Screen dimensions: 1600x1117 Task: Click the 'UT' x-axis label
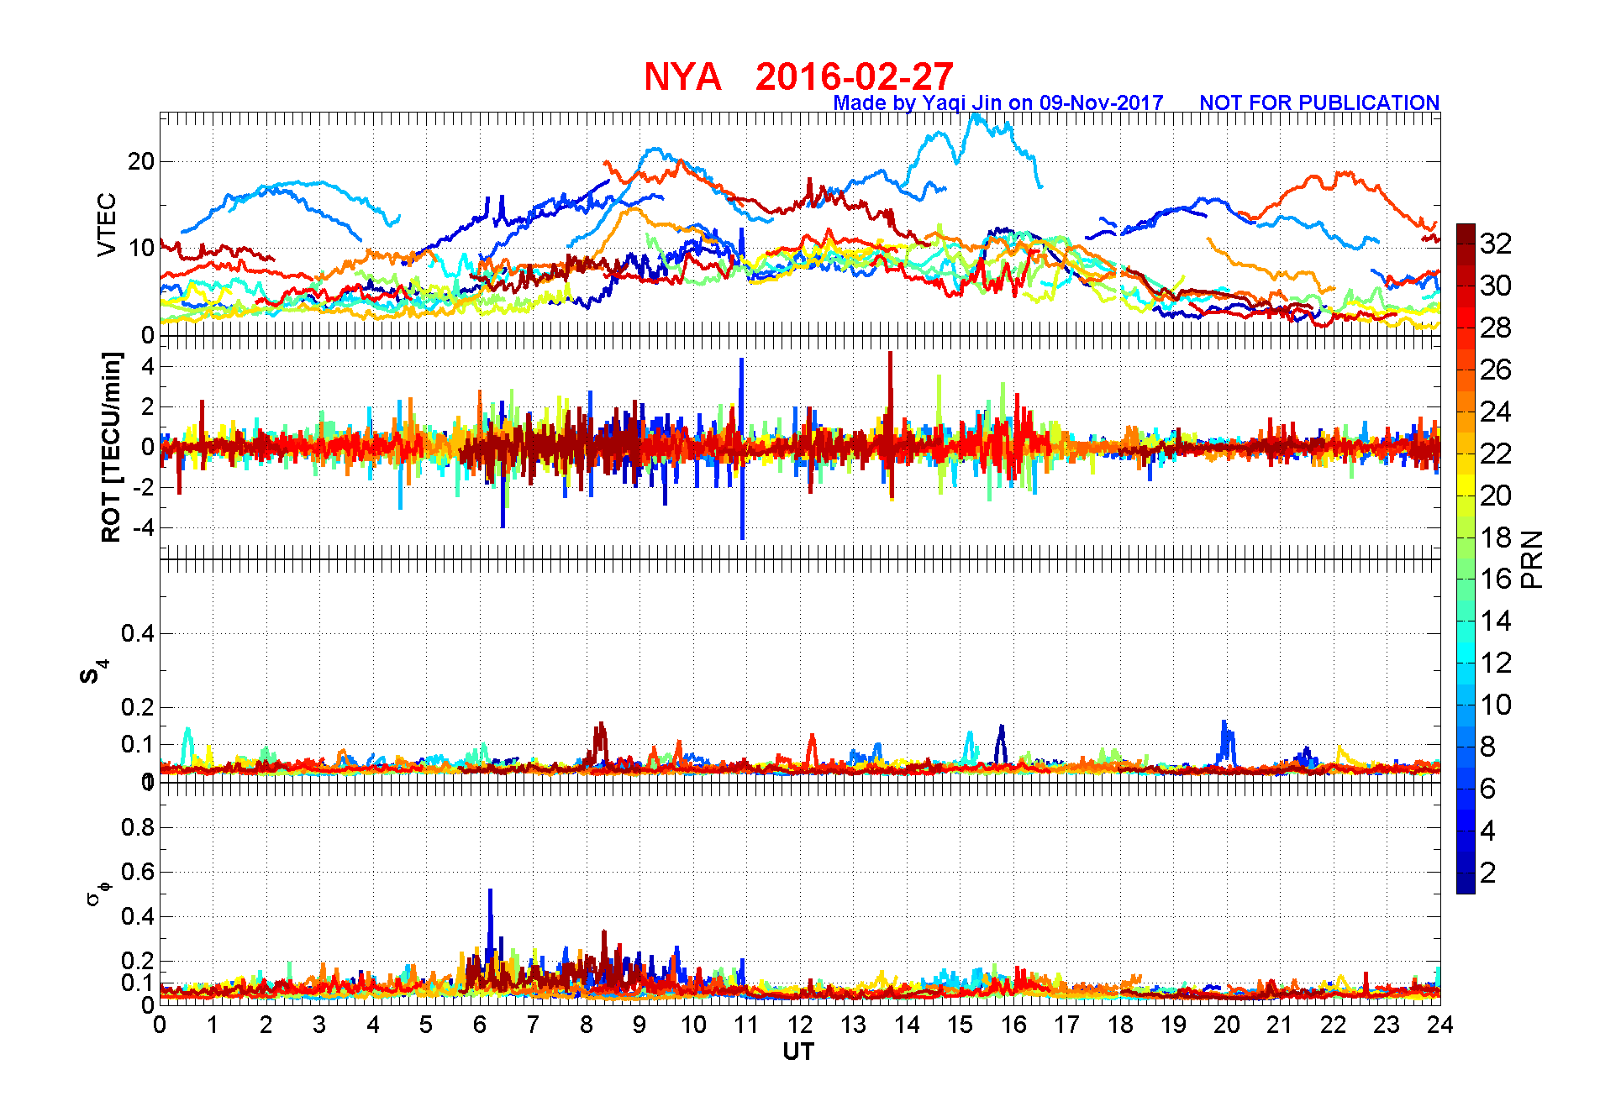tap(798, 1051)
